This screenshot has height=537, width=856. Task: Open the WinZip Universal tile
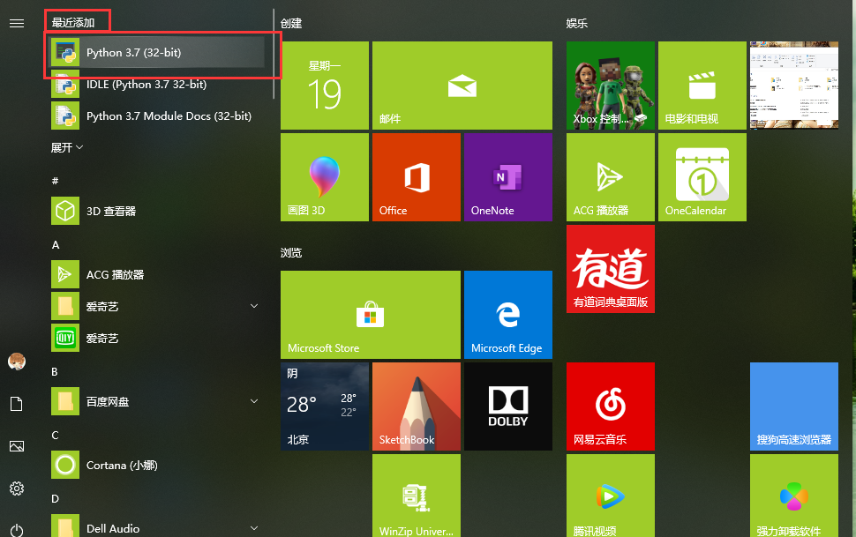click(417, 496)
